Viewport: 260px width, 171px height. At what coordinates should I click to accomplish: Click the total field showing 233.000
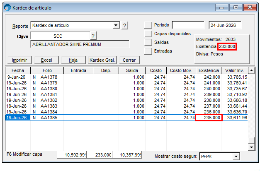[100, 155]
